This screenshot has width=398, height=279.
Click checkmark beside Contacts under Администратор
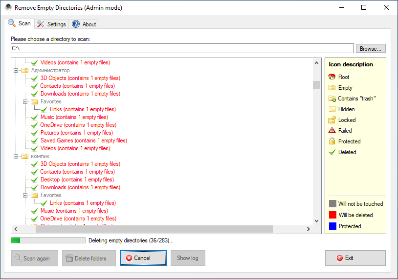[34, 86]
